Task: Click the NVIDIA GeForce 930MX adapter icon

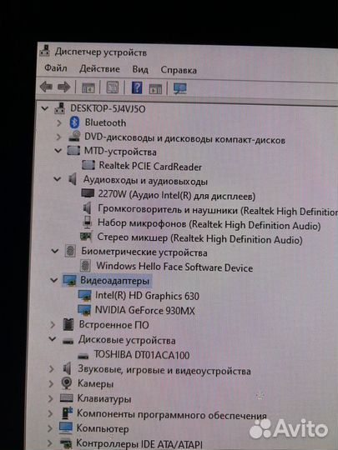Action: click(x=84, y=310)
